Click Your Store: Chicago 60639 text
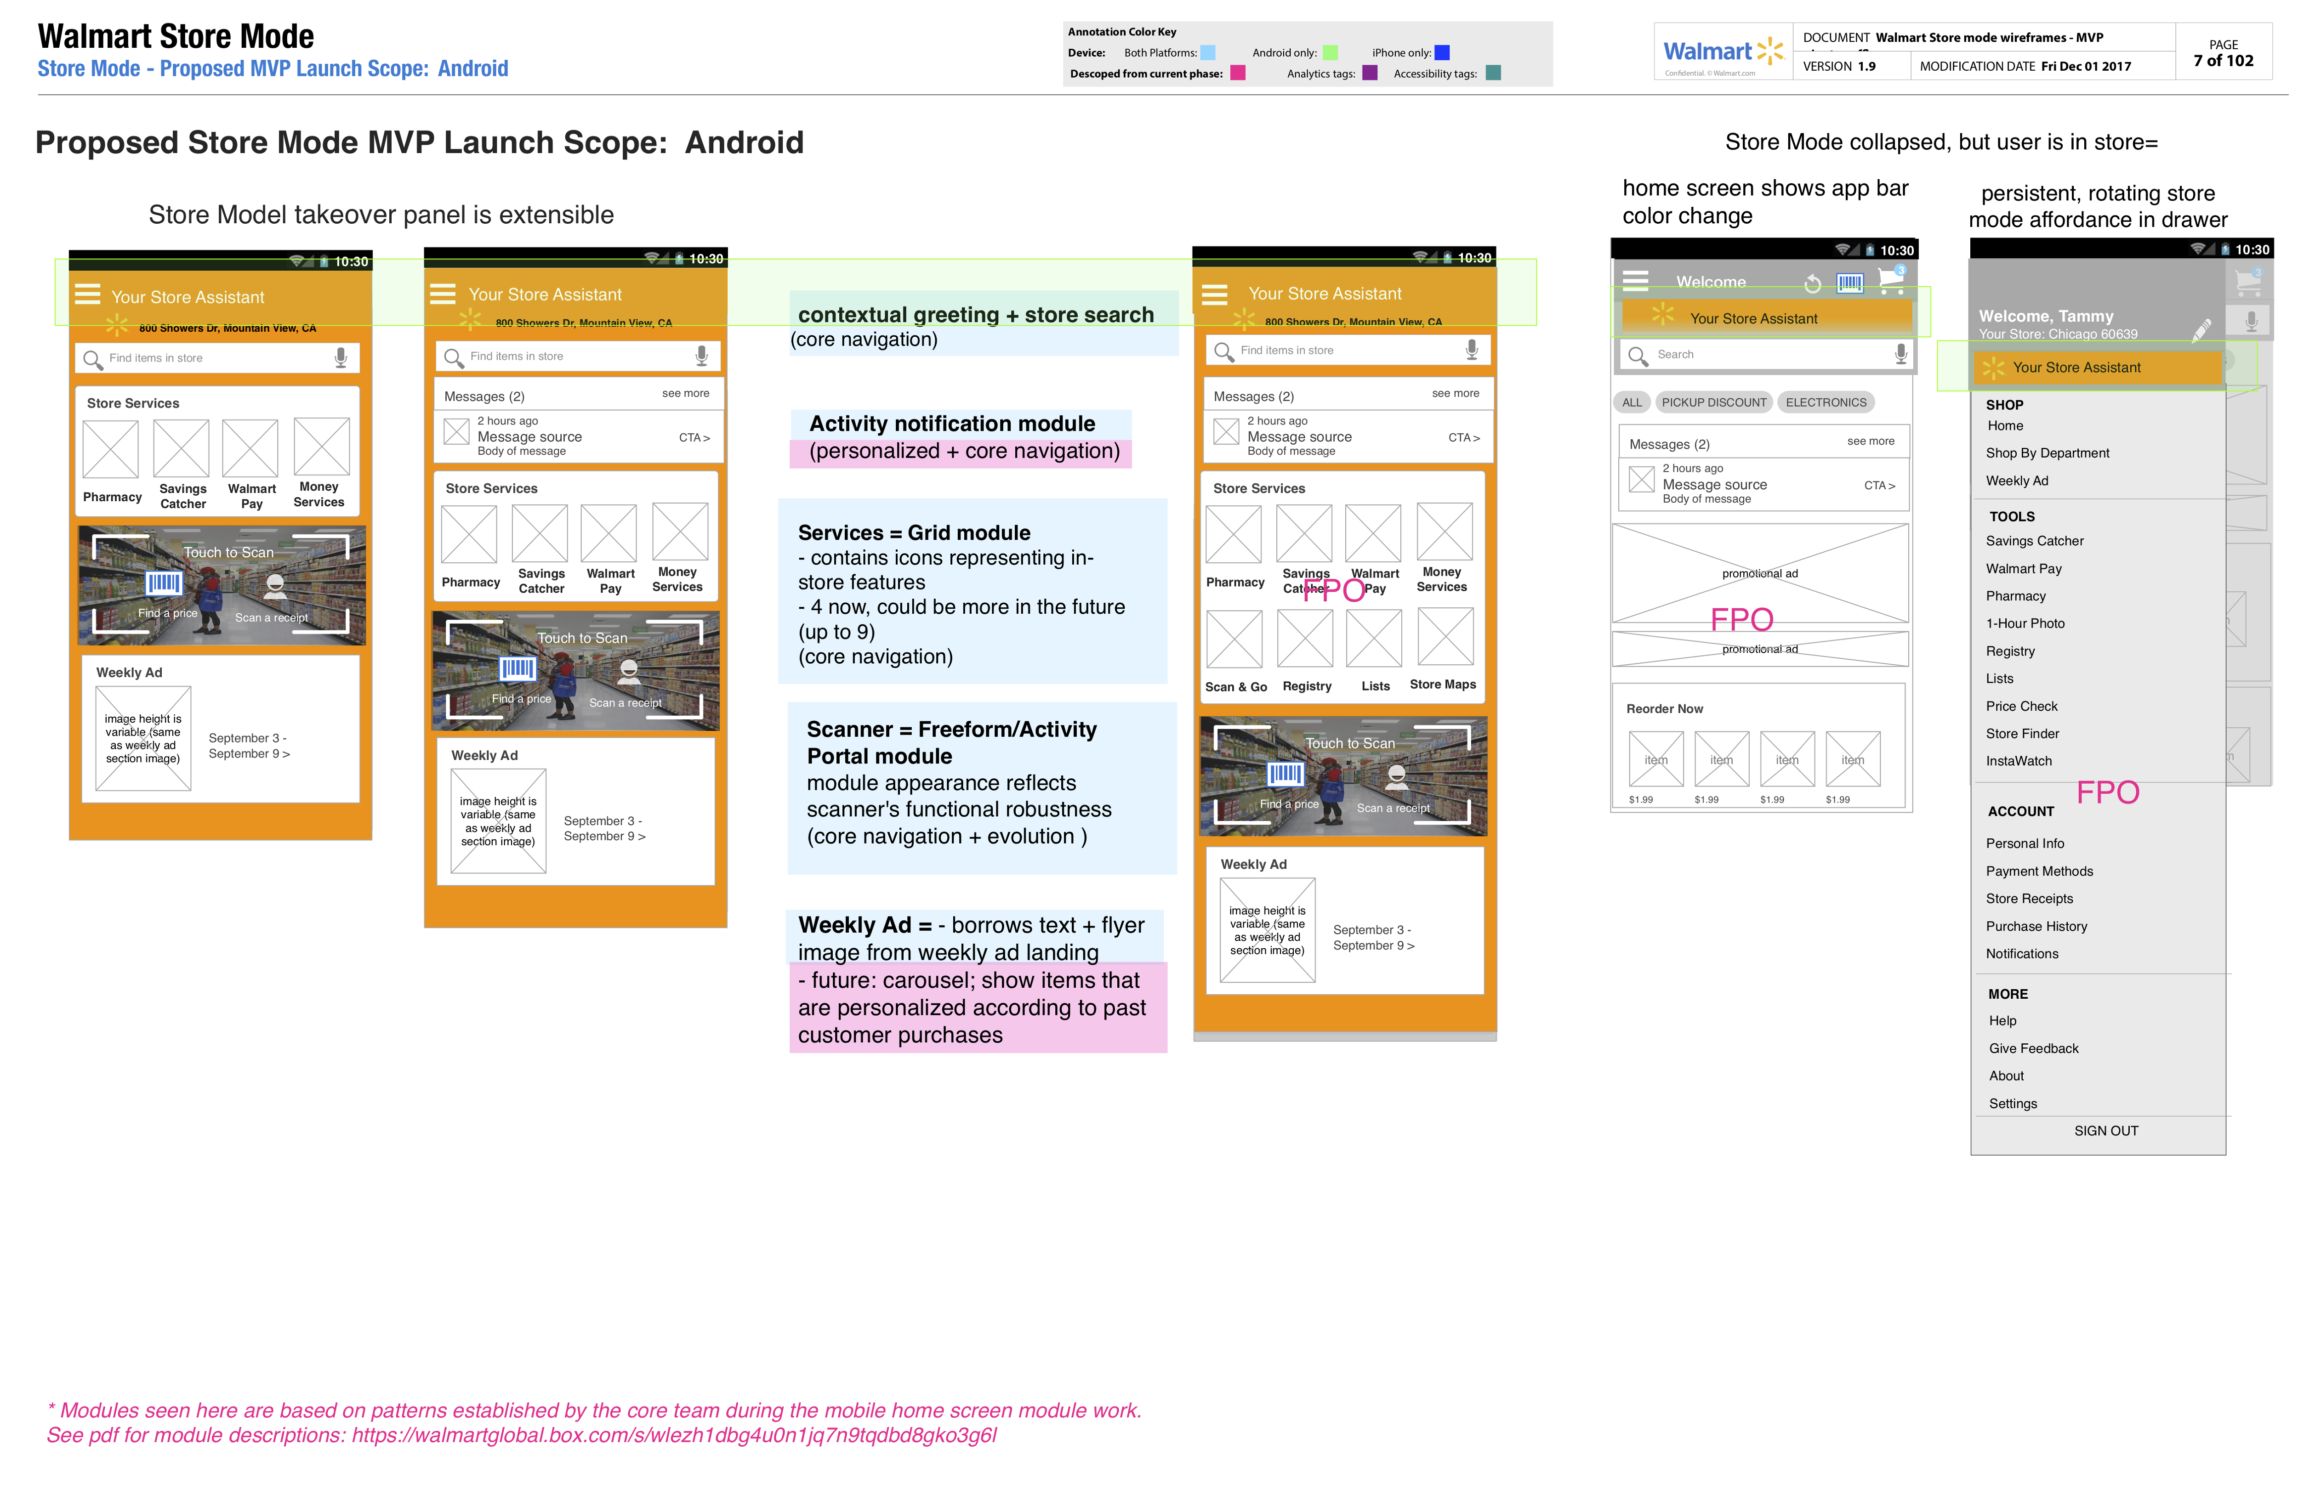This screenshot has width=2298, height=1494. coord(2058,334)
